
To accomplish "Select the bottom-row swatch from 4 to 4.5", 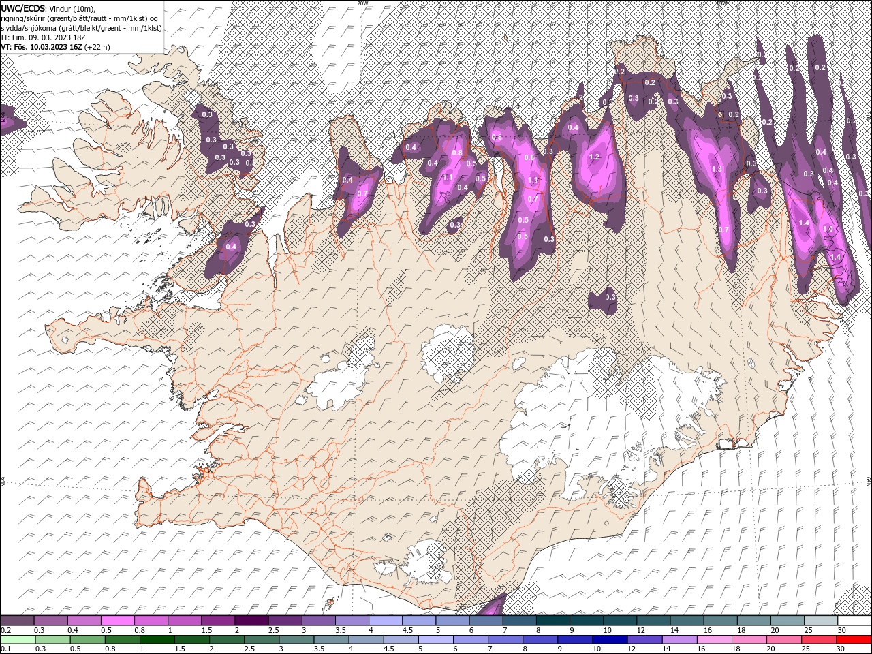I will (366, 640).
